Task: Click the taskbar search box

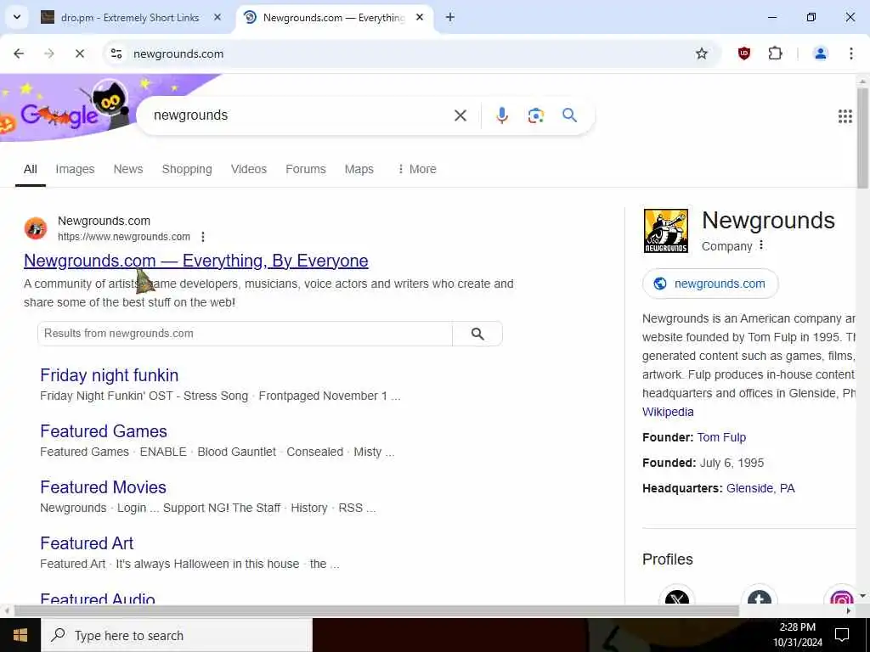Action: 177,635
